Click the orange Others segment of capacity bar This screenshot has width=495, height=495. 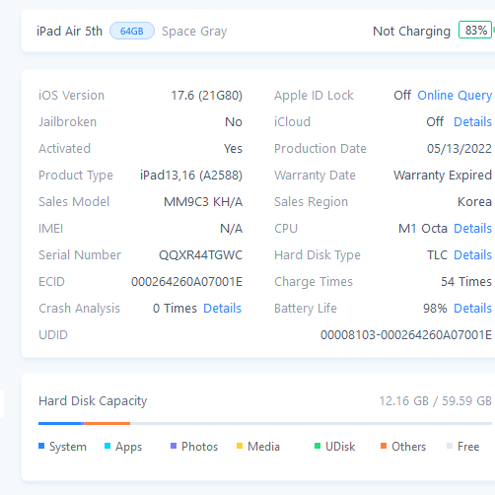[x=107, y=423]
